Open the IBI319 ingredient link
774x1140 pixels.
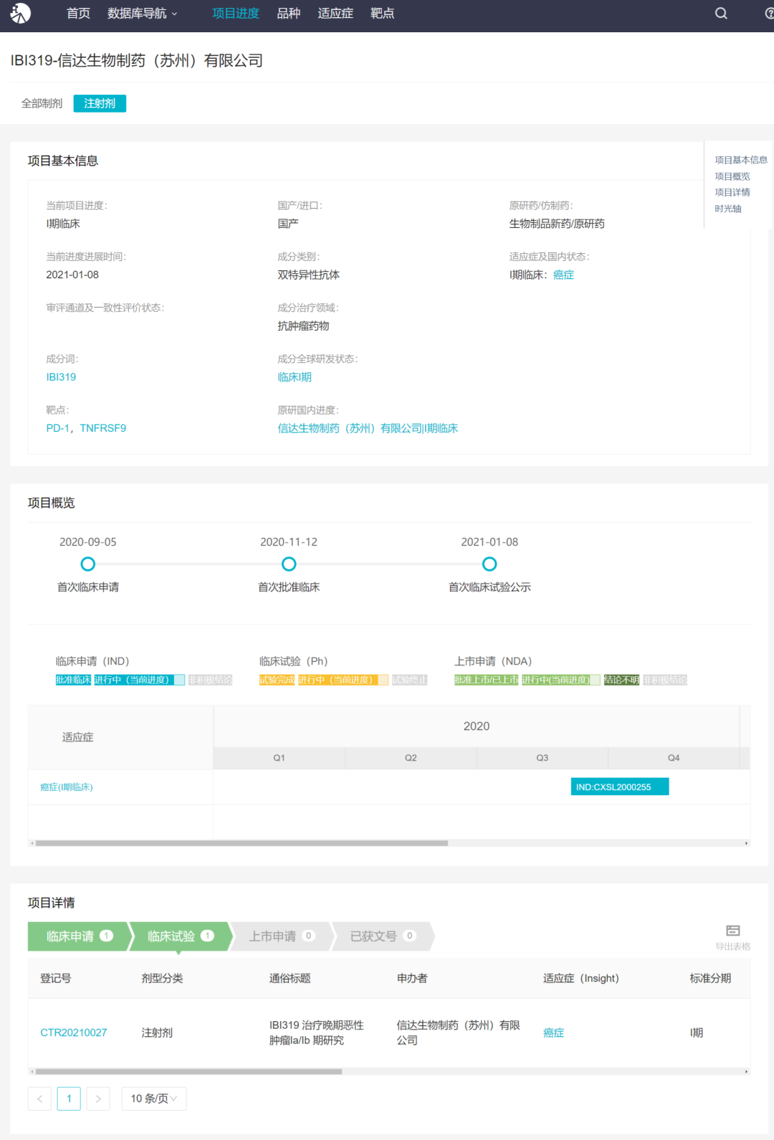tap(61, 377)
